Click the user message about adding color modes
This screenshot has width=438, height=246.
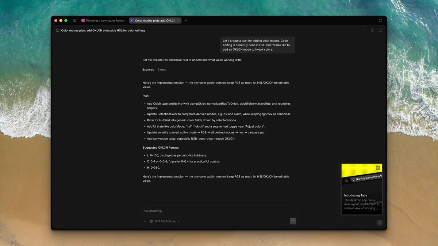258,45
